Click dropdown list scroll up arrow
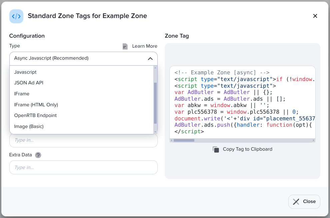The image size is (330, 218). point(155,68)
